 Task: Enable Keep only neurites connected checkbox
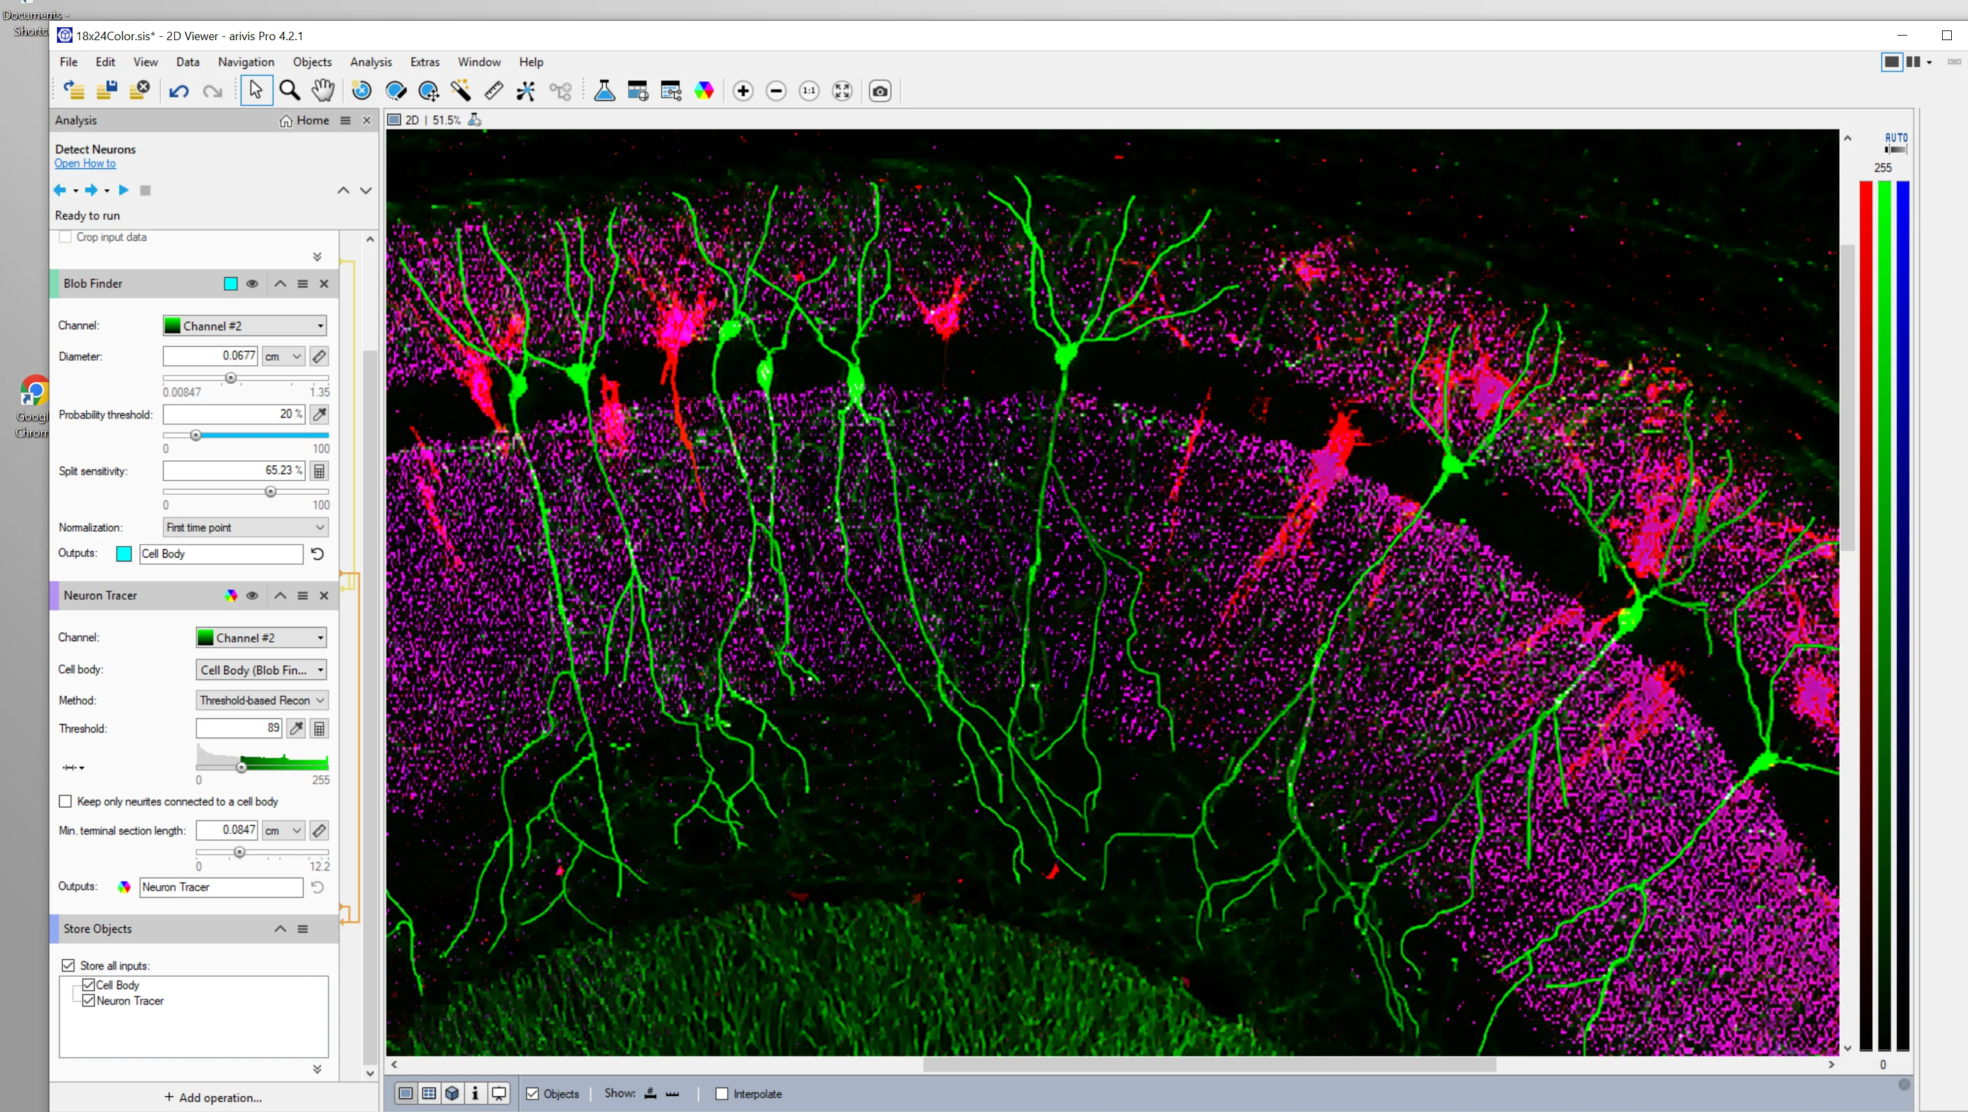pos(65,802)
